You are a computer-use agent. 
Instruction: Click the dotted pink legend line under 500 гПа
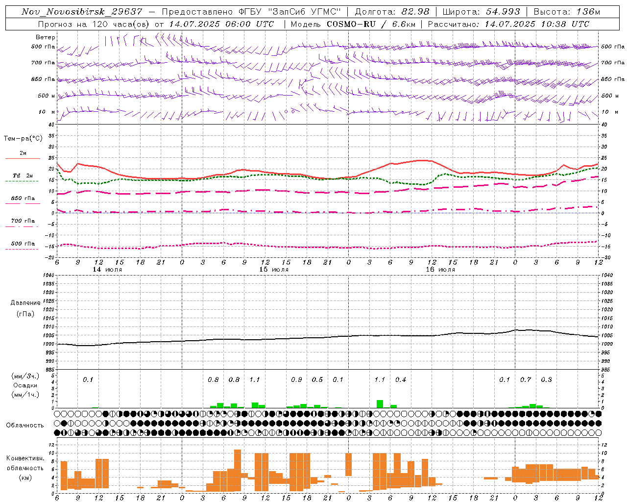click(22, 249)
